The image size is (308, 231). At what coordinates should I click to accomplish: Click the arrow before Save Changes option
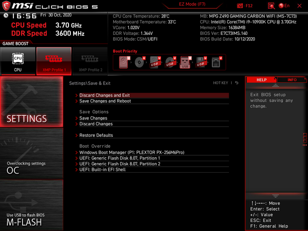click(77, 118)
